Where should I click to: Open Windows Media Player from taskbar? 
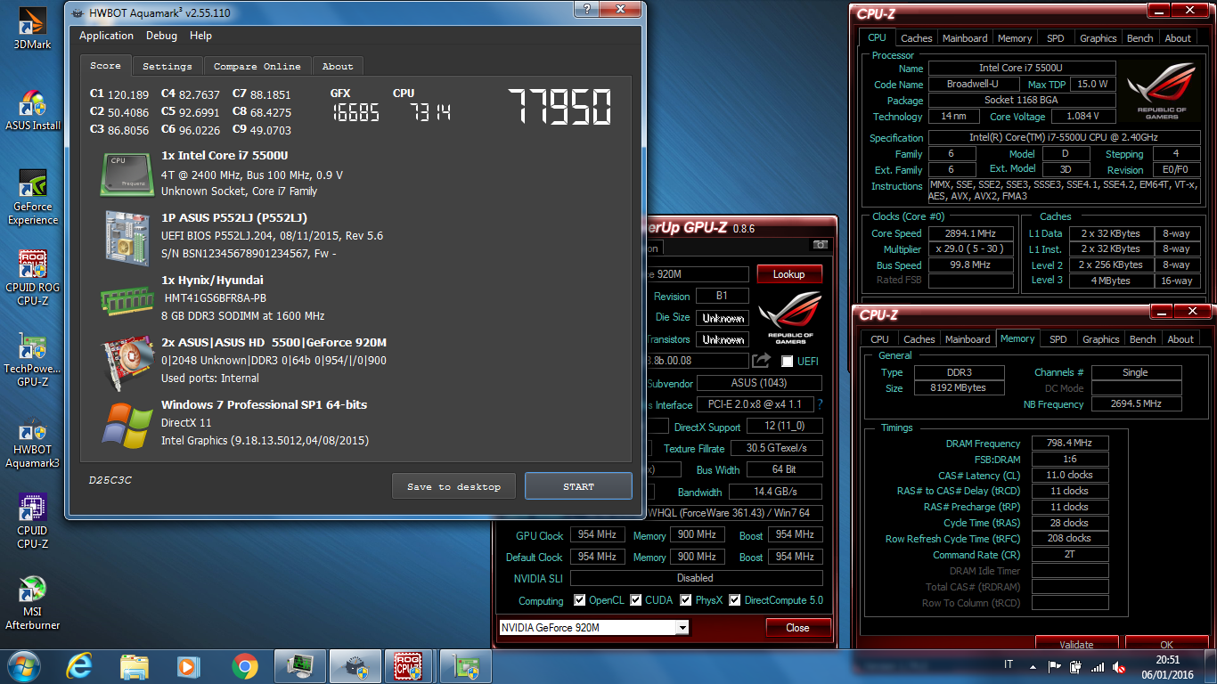tap(188, 666)
